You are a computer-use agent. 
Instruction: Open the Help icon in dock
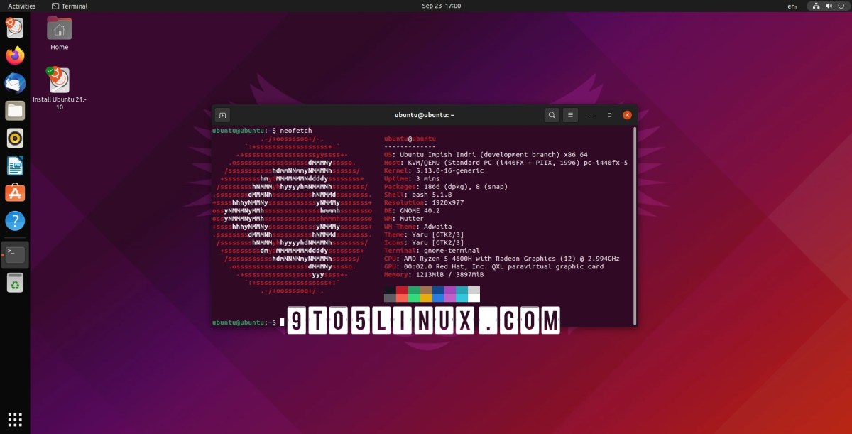click(x=15, y=220)
